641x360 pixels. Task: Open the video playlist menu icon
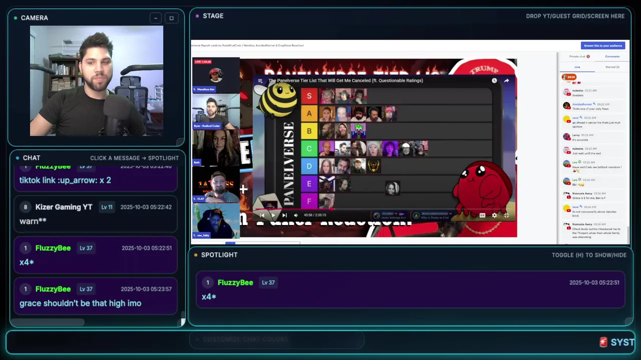260,80
